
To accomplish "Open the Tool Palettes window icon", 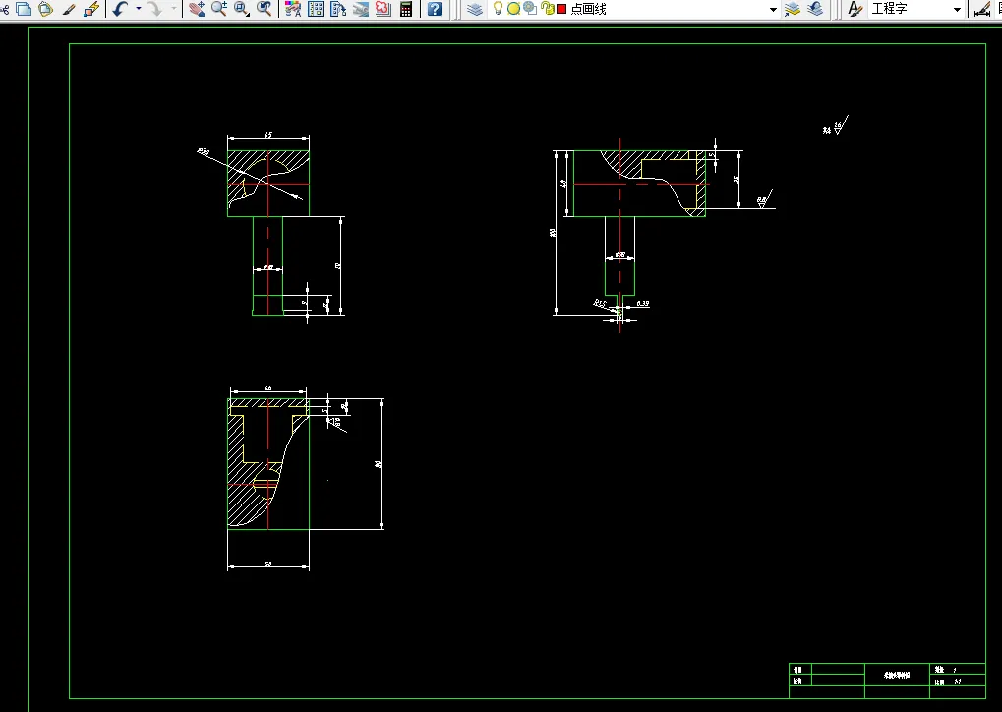I will pos(338,9).
